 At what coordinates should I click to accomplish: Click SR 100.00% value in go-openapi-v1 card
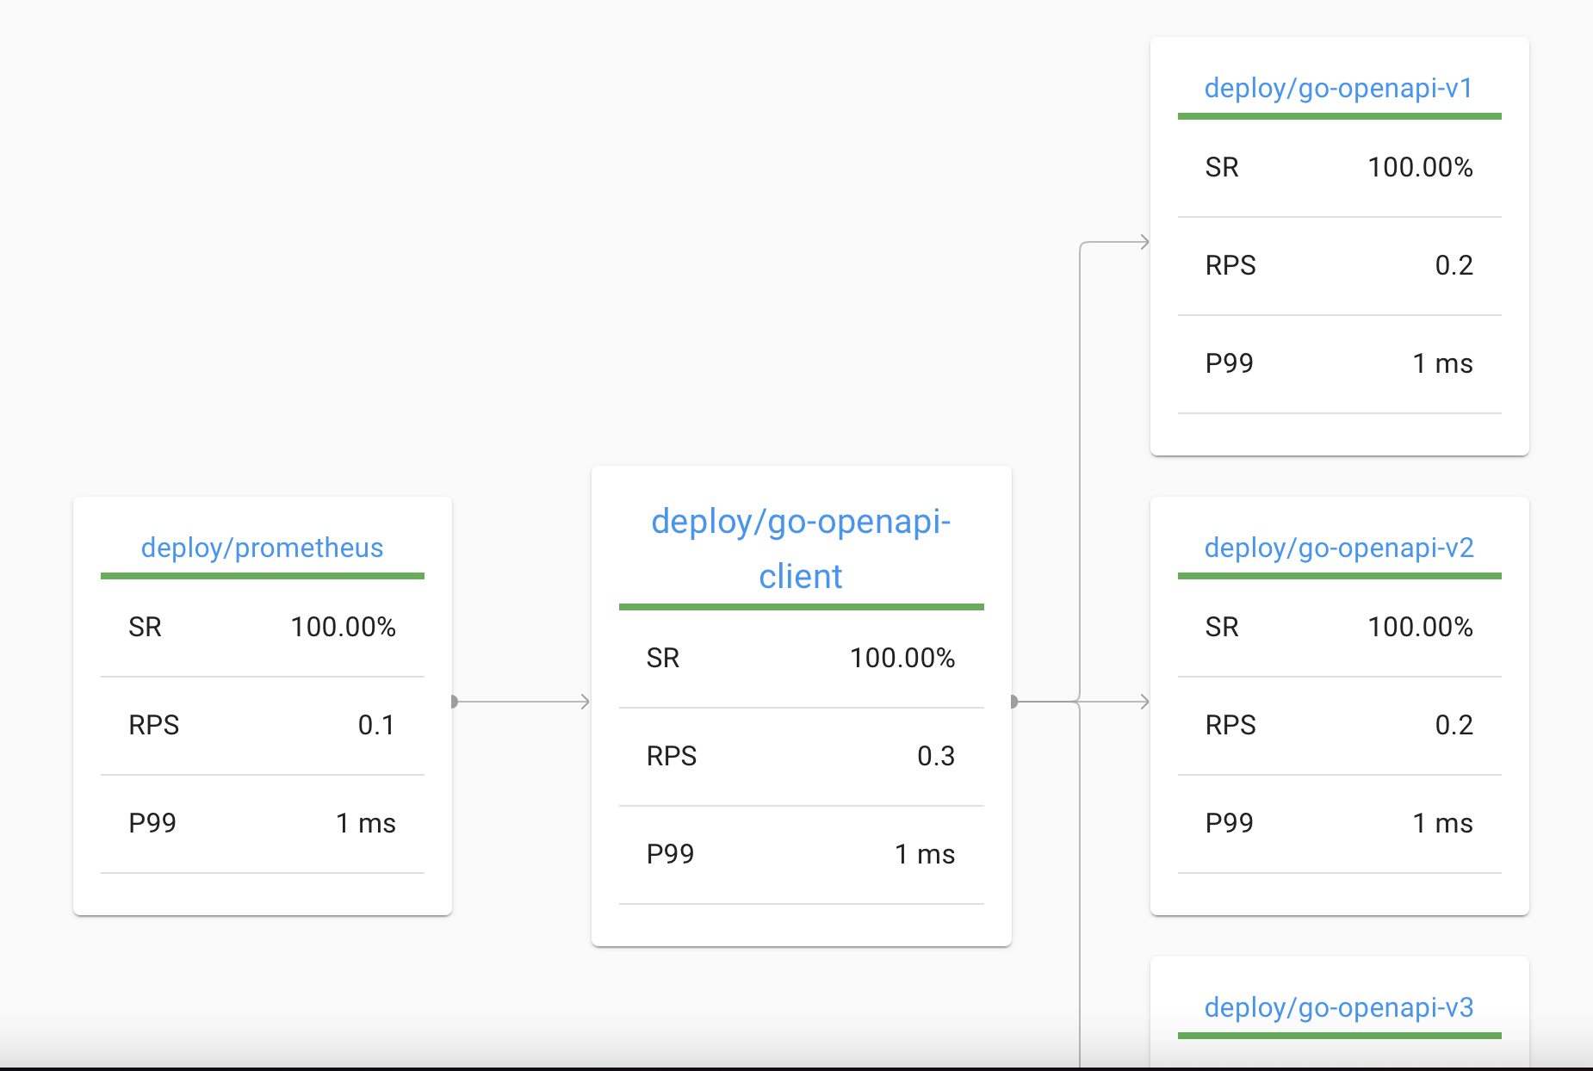click(x=1421, y=167)
